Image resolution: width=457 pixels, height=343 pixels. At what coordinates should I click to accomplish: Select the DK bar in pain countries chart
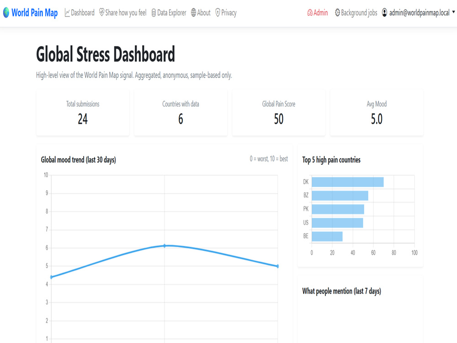pos(348,182)
